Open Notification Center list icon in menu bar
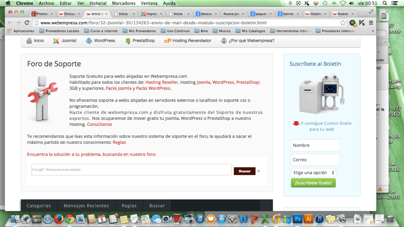 click(395, 3)
